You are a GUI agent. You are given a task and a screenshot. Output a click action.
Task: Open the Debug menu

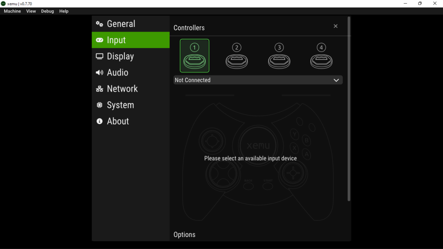[47, 11]
